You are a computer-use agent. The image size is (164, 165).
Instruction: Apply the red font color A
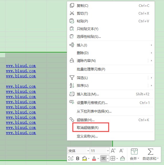pyautogui.click(x=94, y=158)
